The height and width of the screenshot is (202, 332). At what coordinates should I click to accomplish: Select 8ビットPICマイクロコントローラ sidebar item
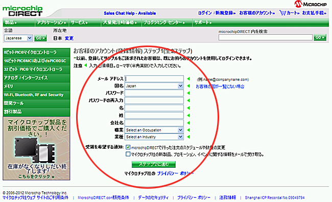click(36, 52)
